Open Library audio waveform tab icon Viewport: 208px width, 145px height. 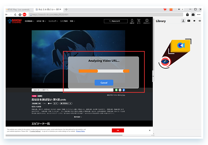coord(200,21)
